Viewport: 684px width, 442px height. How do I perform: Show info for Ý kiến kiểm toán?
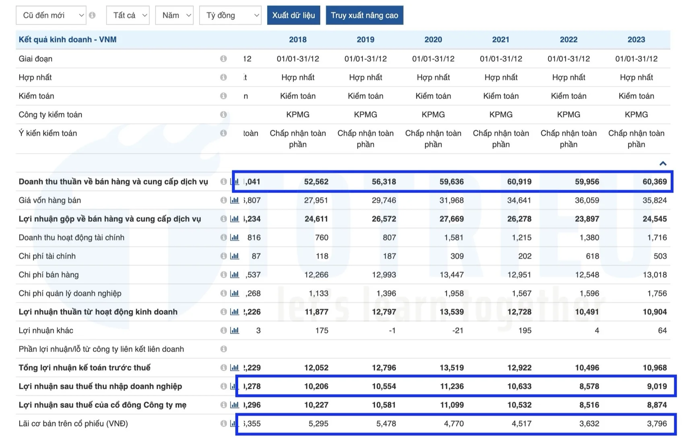(x=223, y=133)
